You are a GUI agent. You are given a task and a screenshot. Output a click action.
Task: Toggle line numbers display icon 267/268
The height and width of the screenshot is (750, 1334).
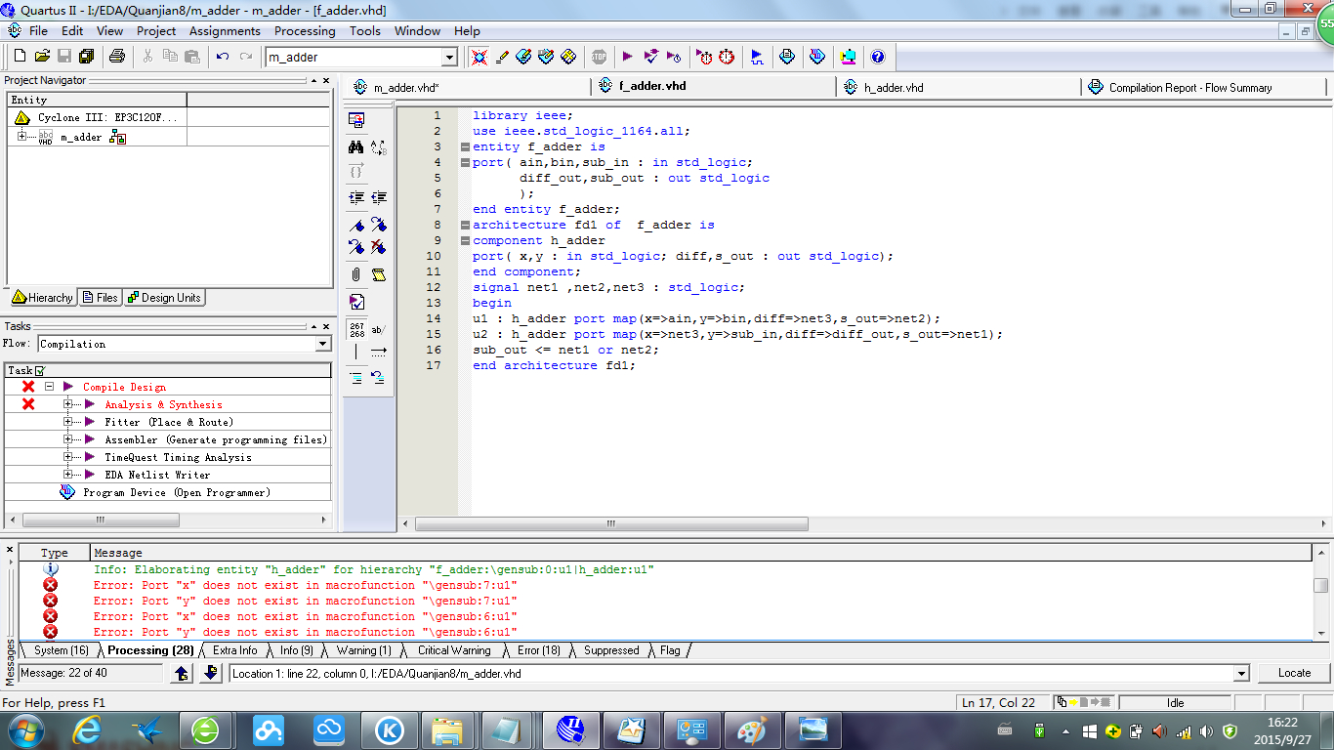click(x=356, y=329)
